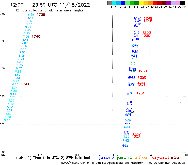Screen dimensions: 188x165
Task: Click the -114 longitude axis label
Action: click(x=76, y=155)
